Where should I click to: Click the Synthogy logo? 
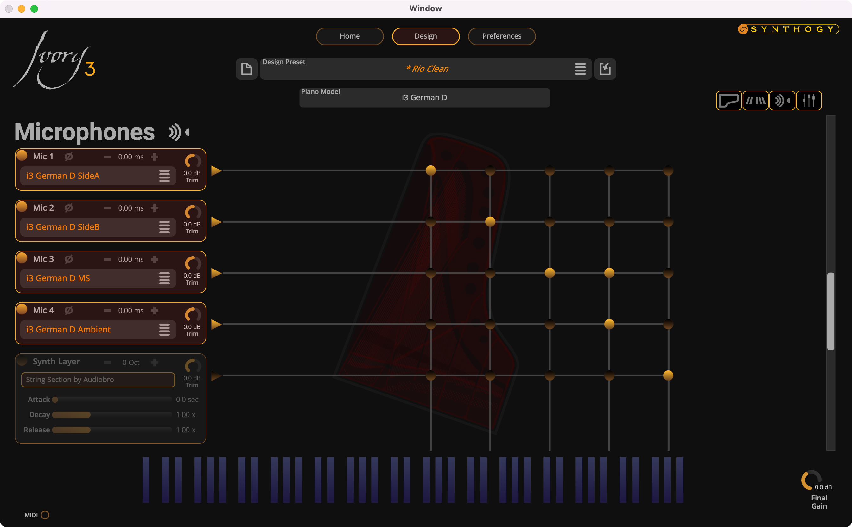[x=788, y=29]
